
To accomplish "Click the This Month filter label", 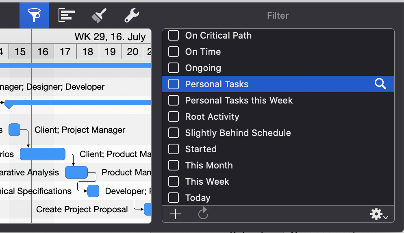I will pos(209,165).
